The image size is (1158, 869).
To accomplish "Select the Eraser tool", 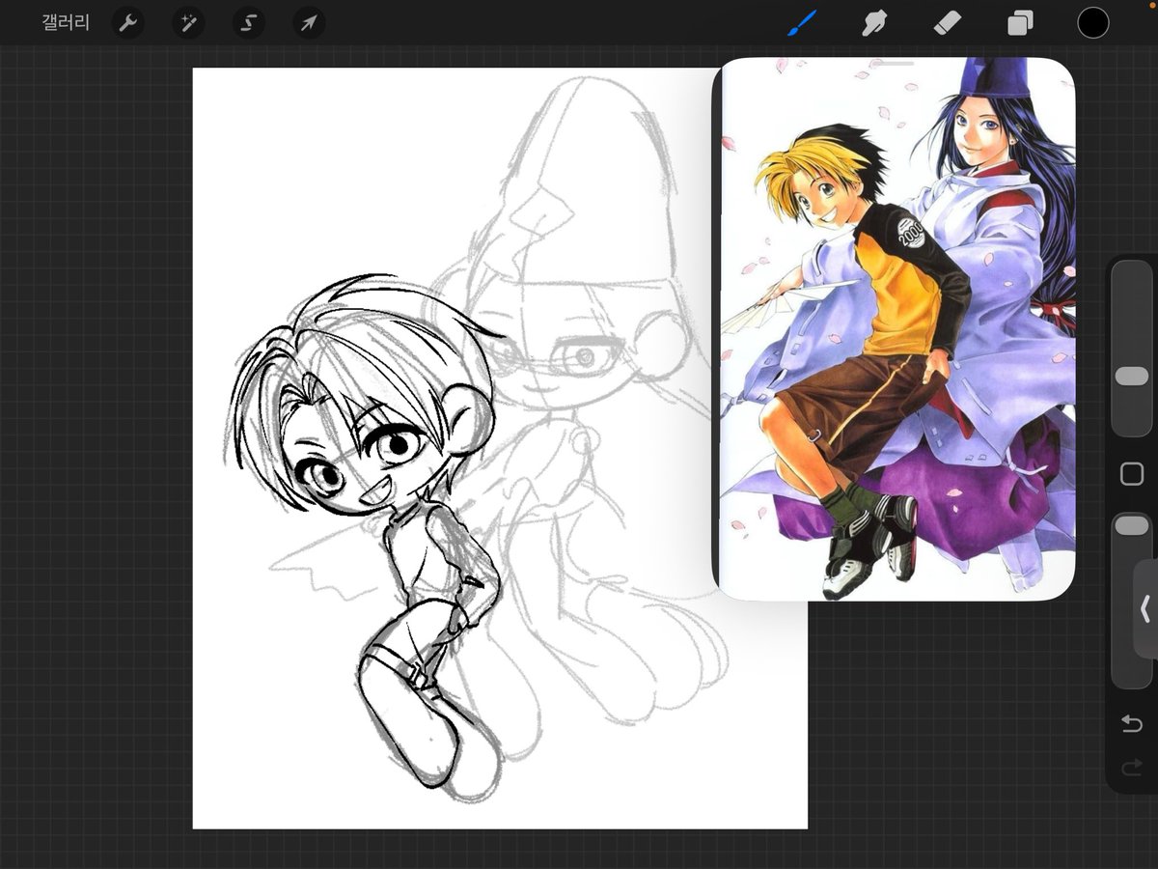I will click(948, 22).
